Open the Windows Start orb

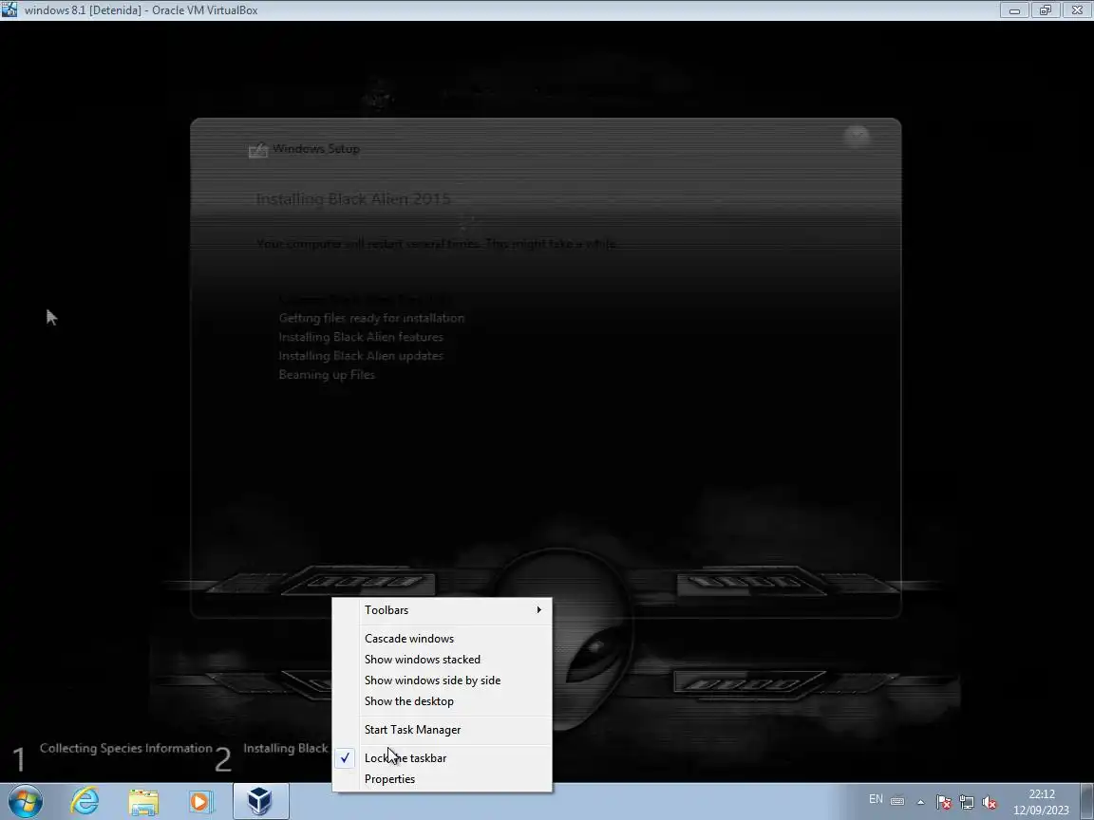(25, 801)
